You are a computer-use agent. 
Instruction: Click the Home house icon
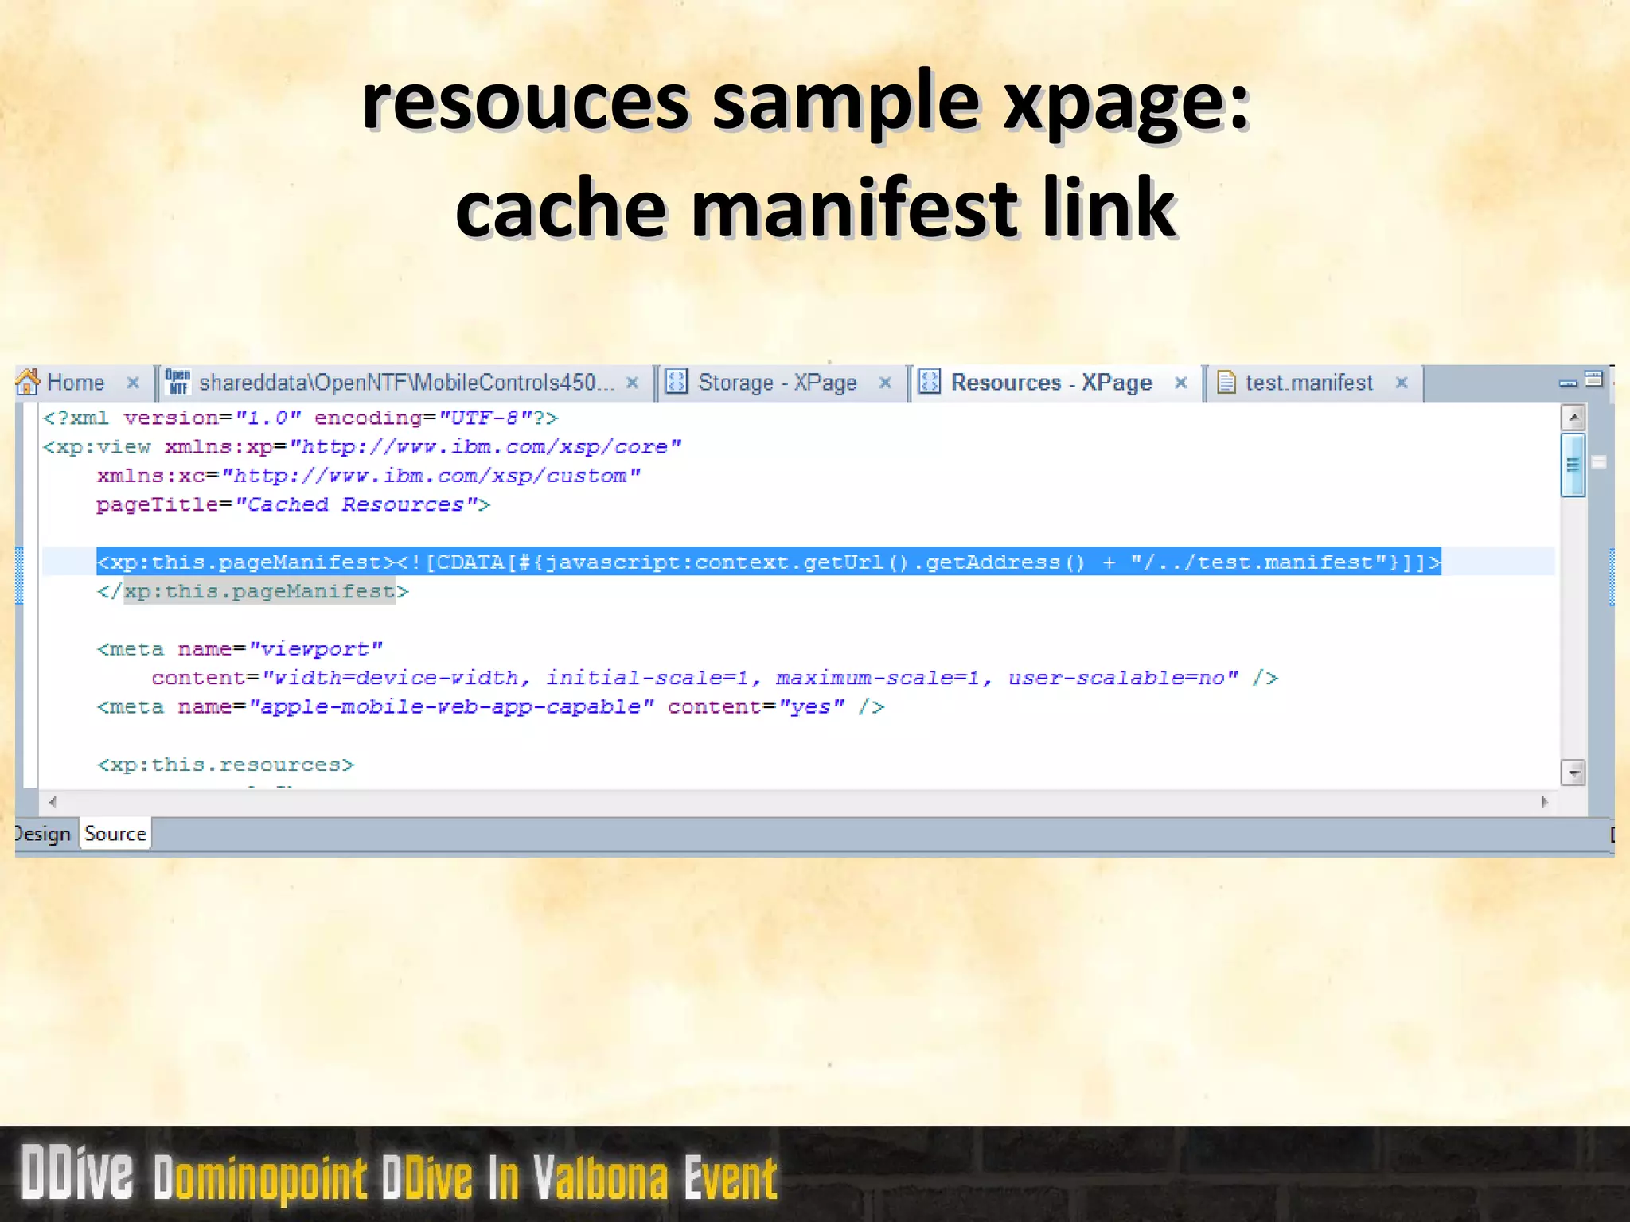(x=28, y=383)
